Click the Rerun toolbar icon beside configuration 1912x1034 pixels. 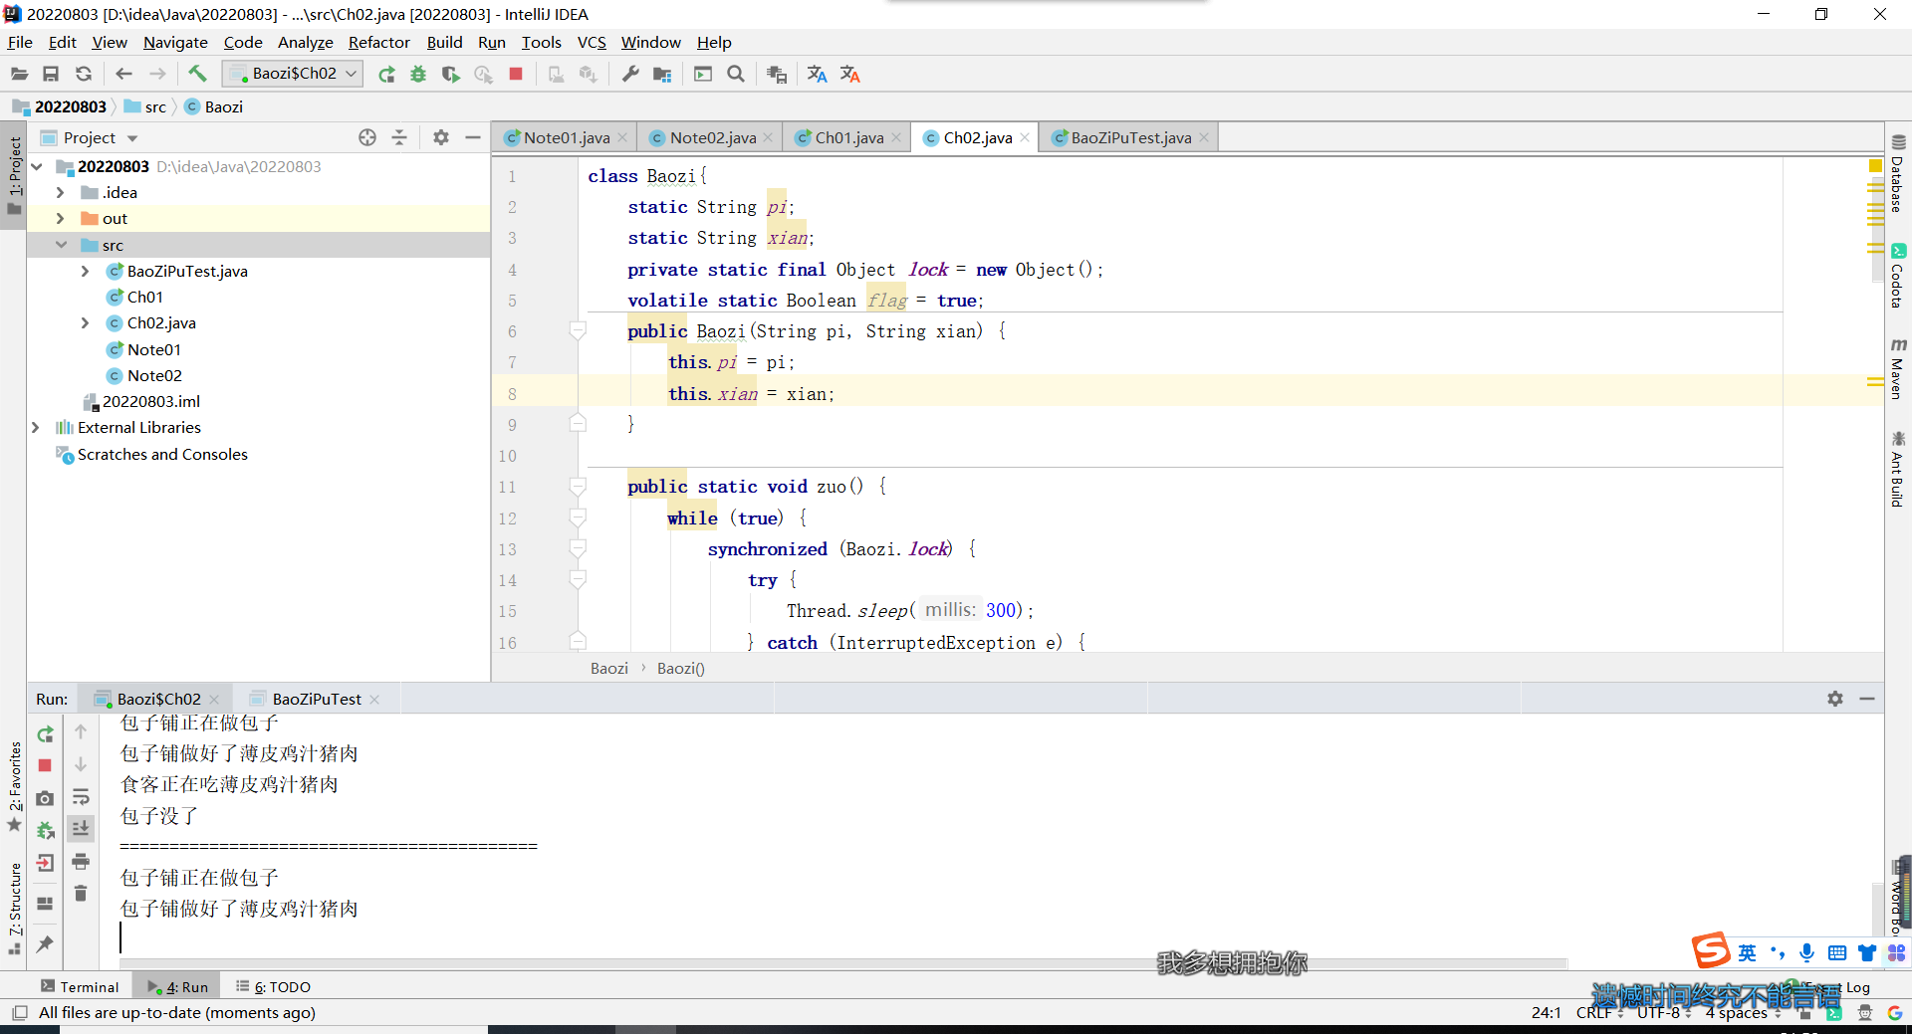point(386,74)
